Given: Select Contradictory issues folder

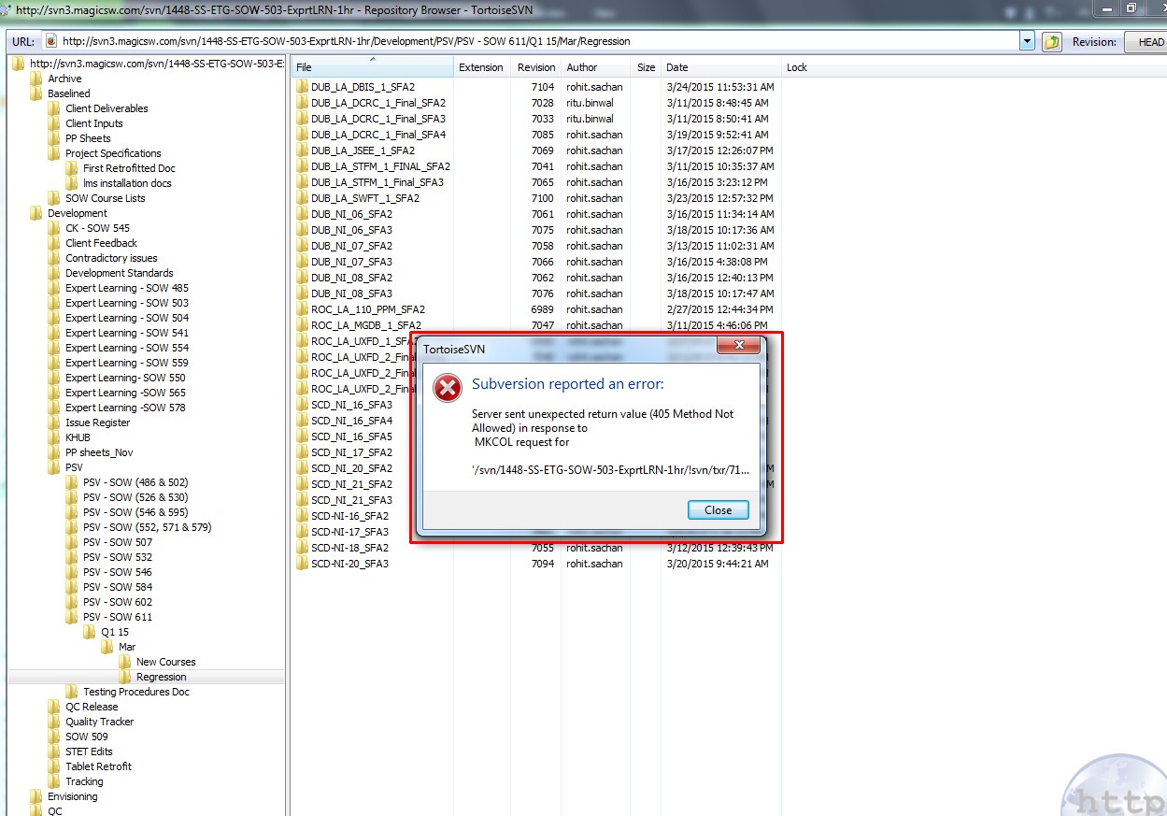Looking at the screenshot, I should point(111,258).
